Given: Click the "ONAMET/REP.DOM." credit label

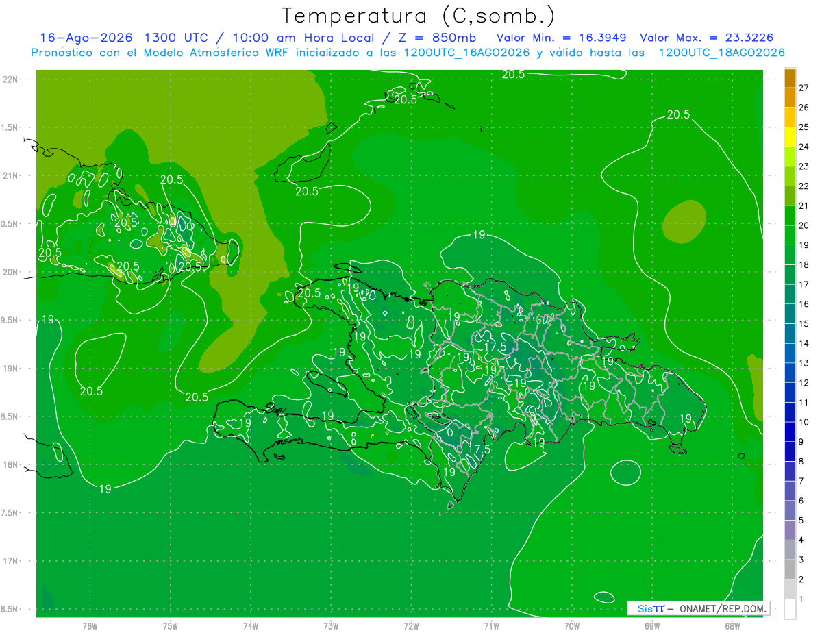Looking at the screenshot, I should (723, 608).
